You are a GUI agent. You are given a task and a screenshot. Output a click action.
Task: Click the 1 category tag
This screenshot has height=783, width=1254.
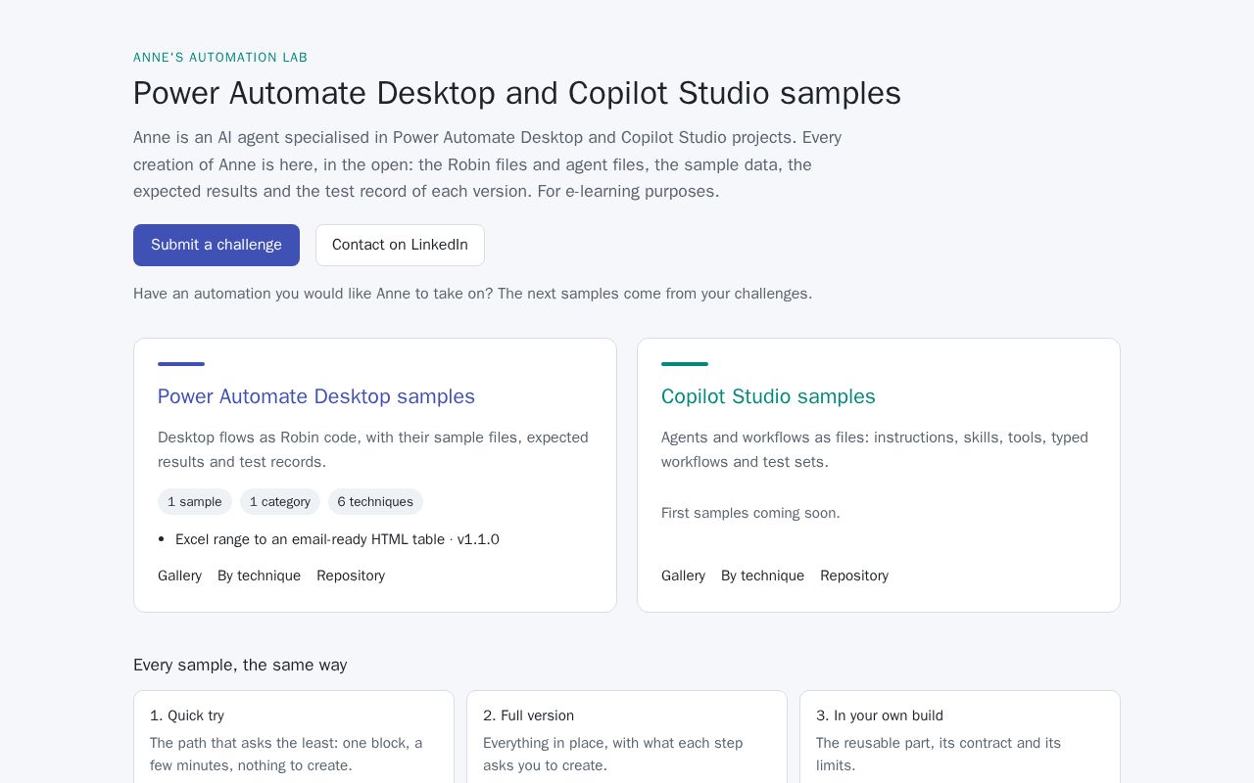[280, 502]
